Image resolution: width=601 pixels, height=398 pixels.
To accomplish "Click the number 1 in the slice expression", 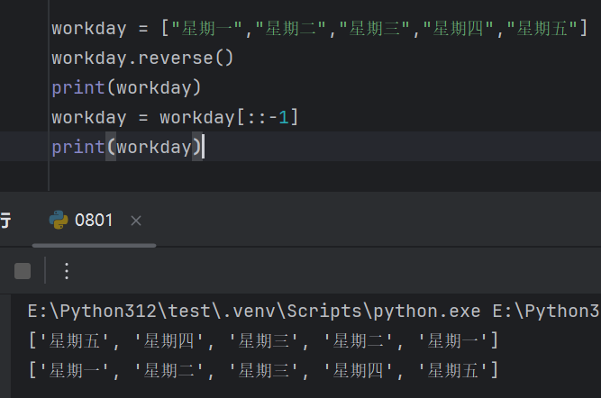I will pyautogui.click(x=284, y=117).
